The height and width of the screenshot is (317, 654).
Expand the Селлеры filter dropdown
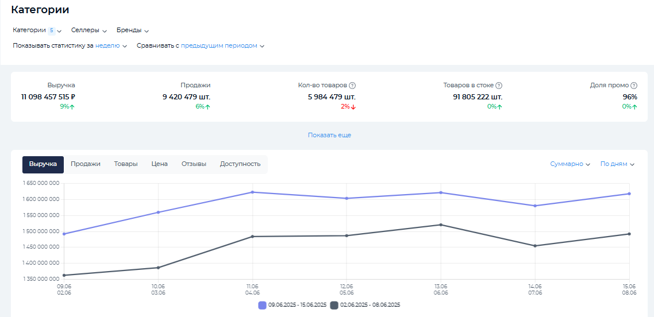pos(89,30)
